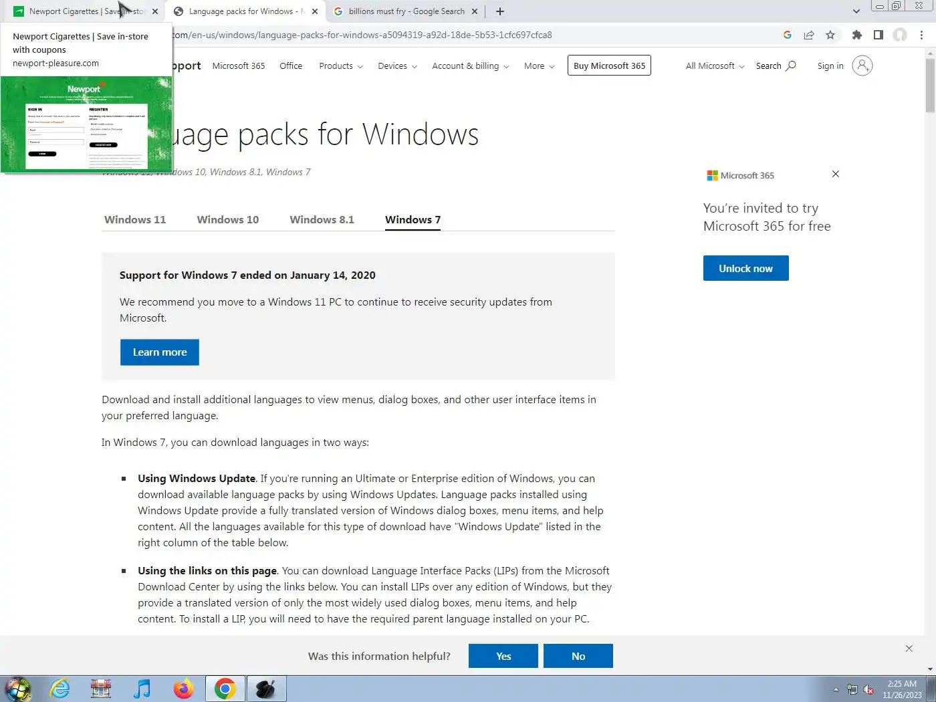Click the scrollbar up arrow
Screen dimensions: 936x702
[930, 52]
